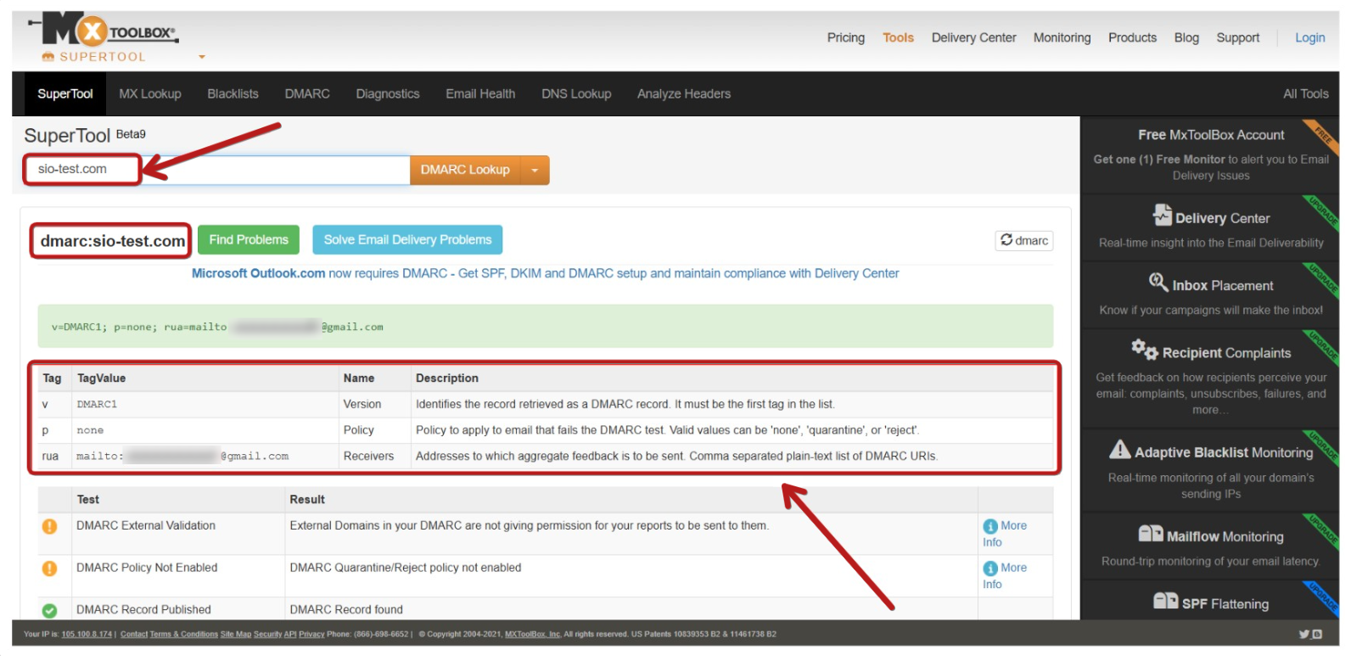The height and width of the screenshot is (656, 1351).
Task: Expand the SuperTool header dropdown caret
Action: pyautogui.click(x=202, y=58)
